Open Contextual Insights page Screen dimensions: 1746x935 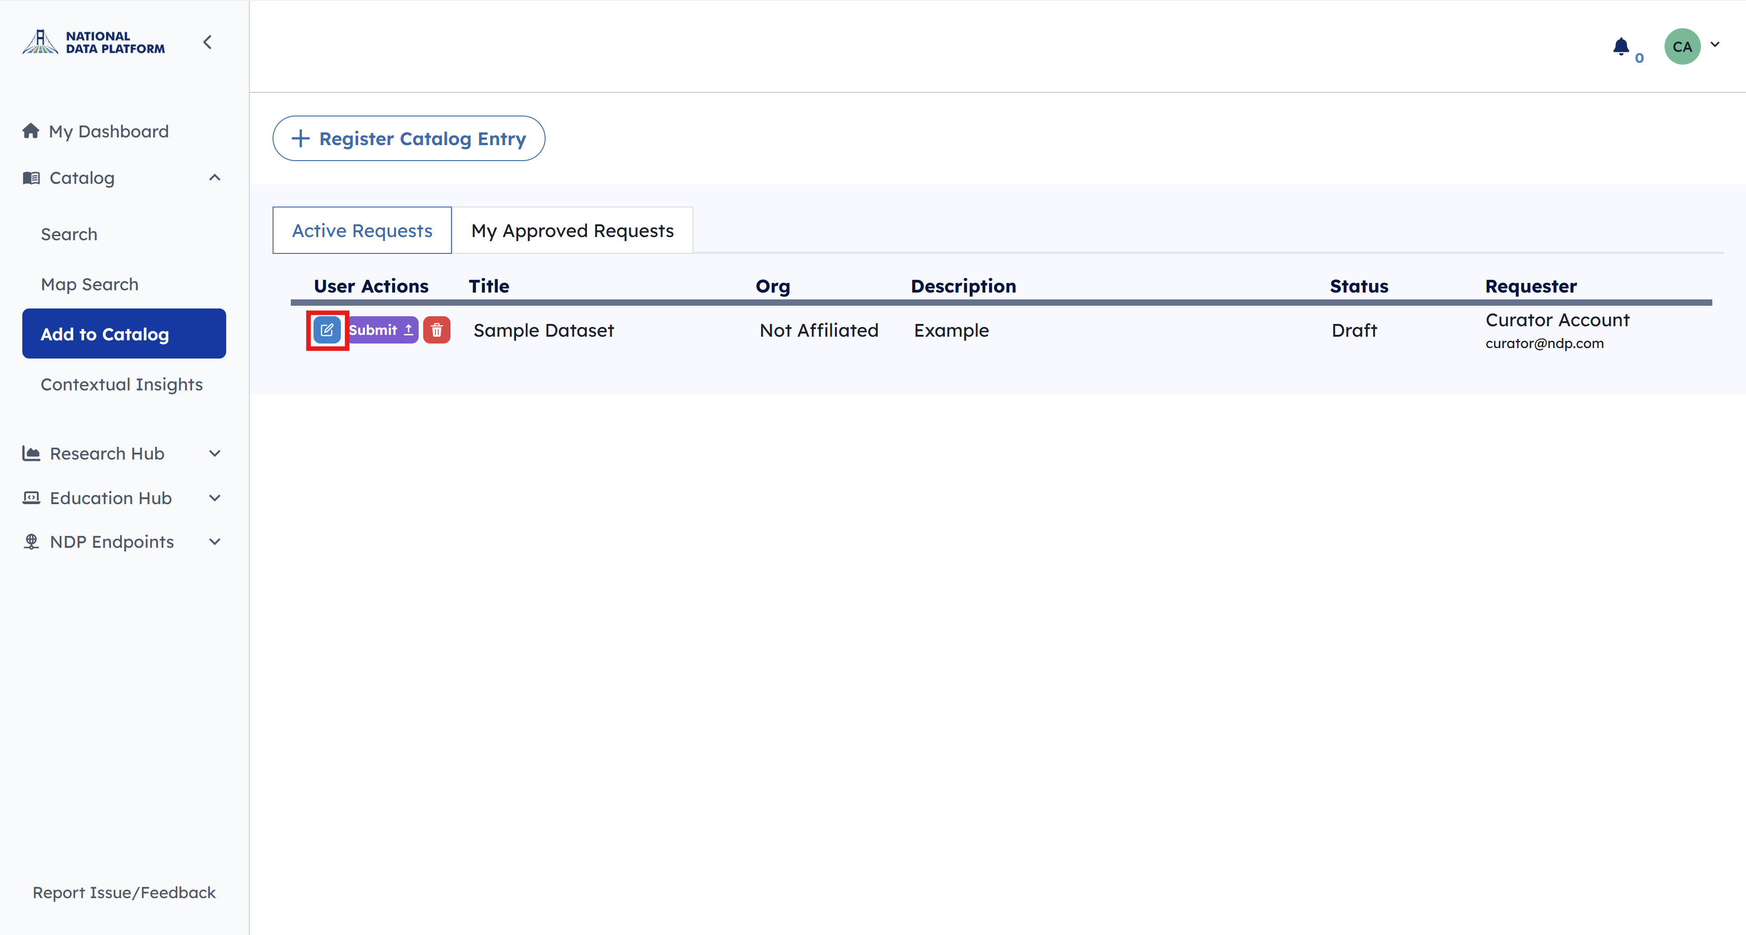click(122, 385)
